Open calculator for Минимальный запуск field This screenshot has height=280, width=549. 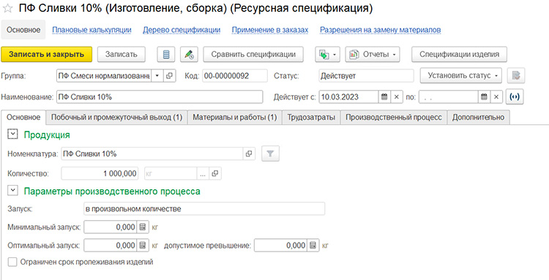tap(143, 227)
